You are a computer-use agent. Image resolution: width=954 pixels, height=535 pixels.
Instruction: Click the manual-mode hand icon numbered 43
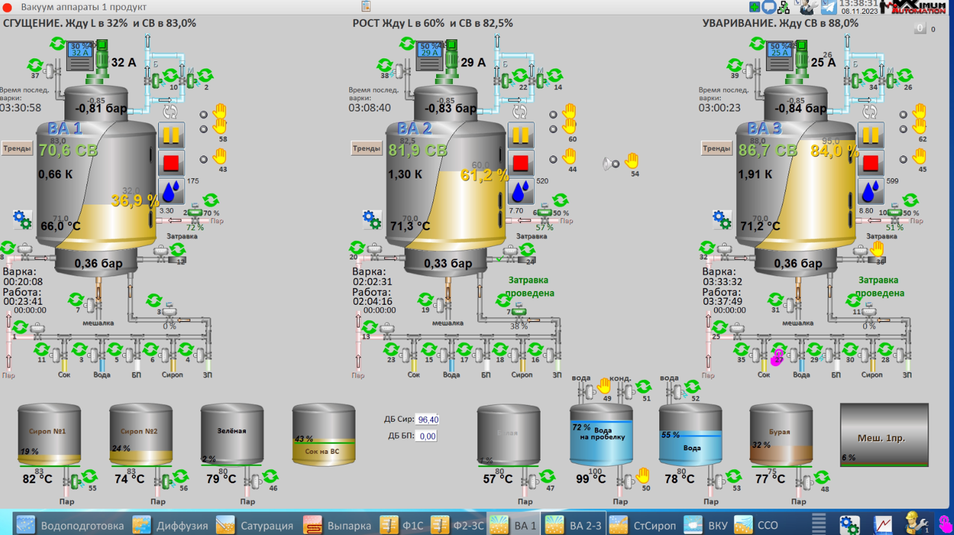tap(220, 157)
